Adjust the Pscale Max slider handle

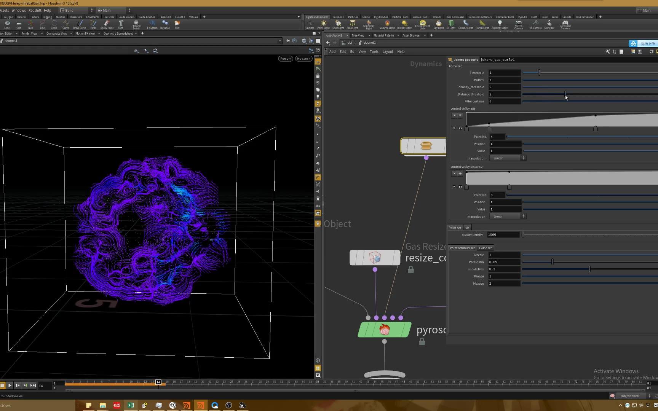coord(589,269)
